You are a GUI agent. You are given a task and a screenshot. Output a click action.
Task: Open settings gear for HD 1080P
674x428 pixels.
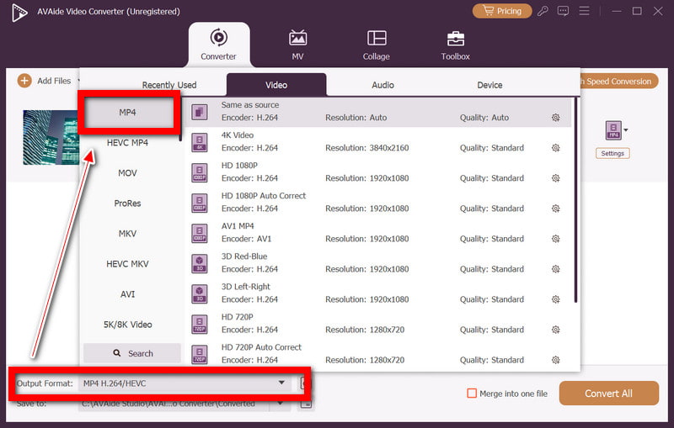coord(555,178)
